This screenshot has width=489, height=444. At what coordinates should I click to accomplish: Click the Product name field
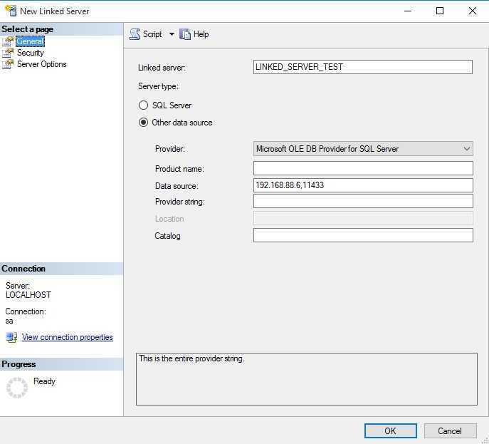point(363,168)
